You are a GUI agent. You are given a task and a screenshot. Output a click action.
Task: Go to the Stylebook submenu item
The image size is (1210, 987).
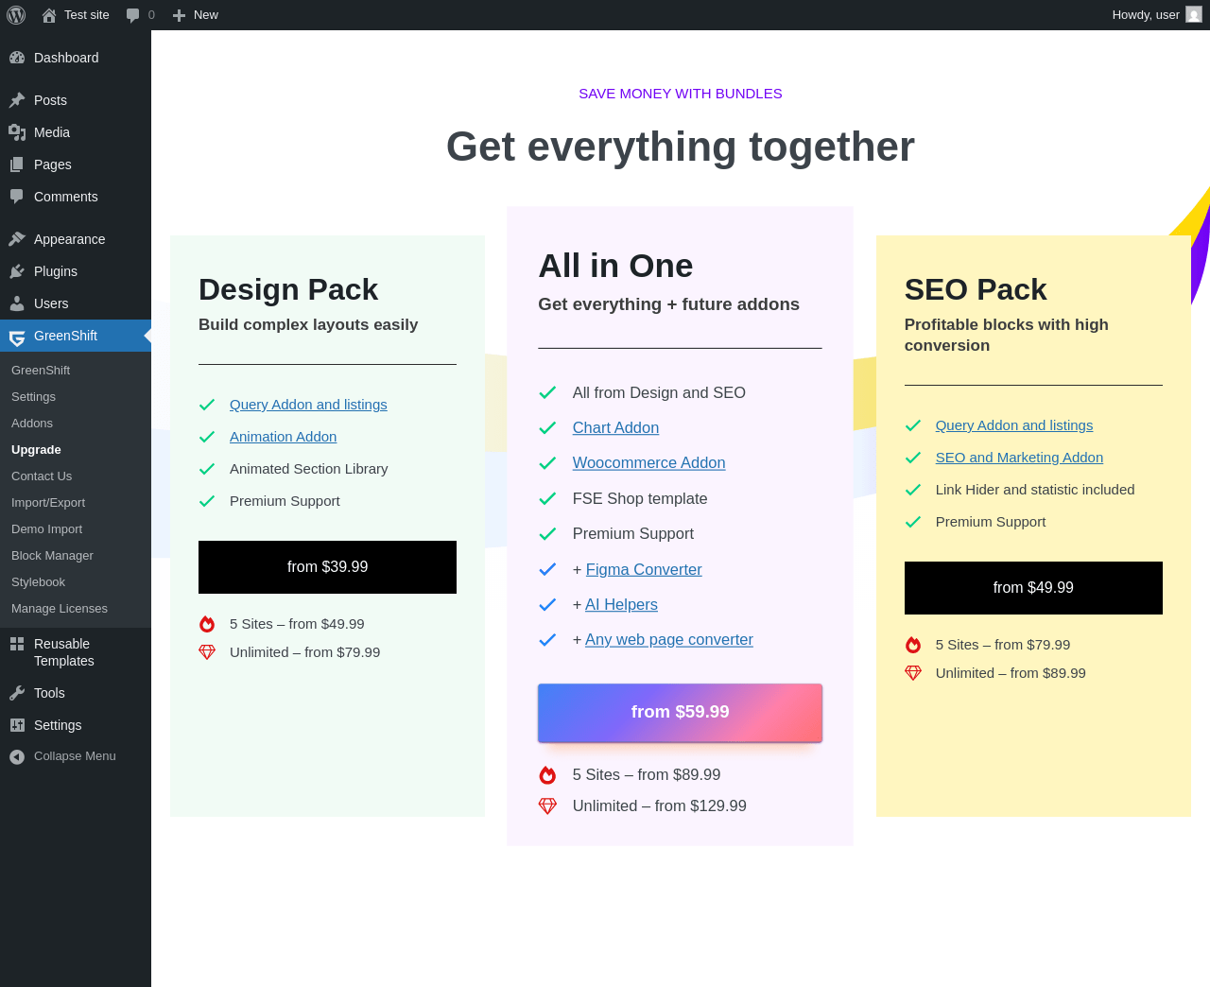pos(39,582)
